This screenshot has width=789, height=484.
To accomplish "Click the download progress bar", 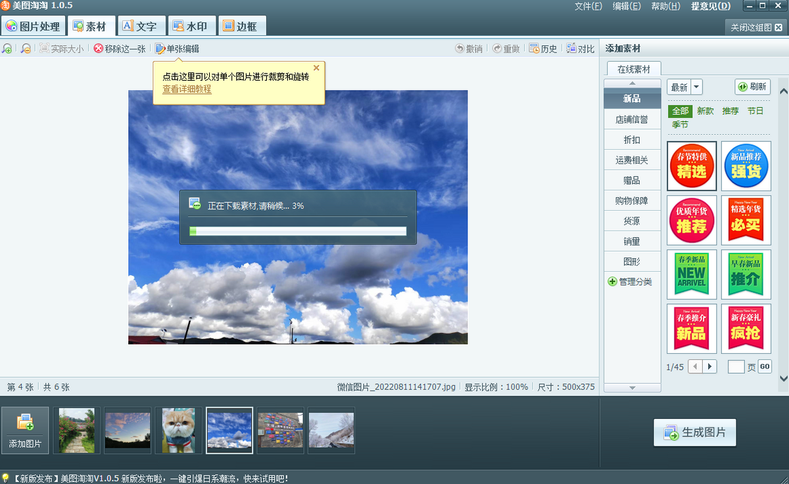I will [x=298, y=231].
